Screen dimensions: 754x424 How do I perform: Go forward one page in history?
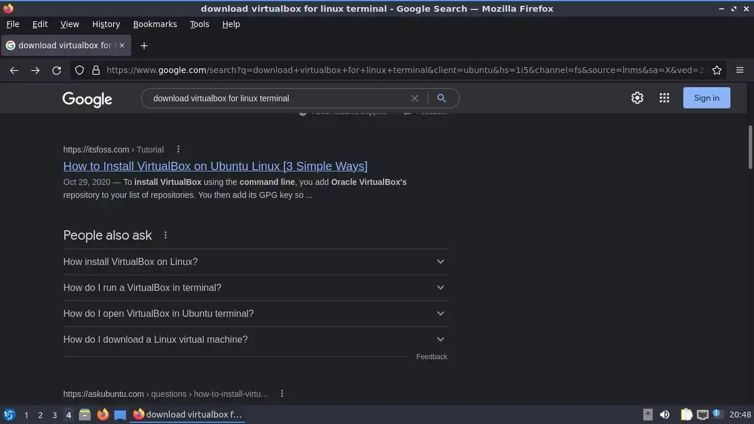point(35,70)
